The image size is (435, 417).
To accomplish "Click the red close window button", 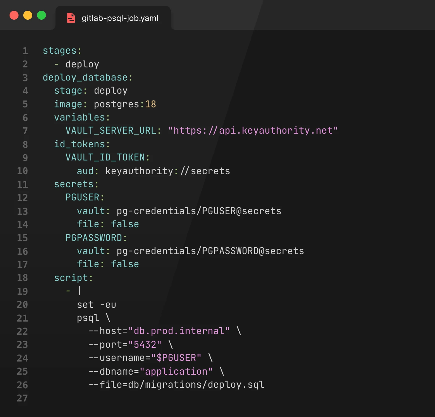I will [x=14, y=15].
